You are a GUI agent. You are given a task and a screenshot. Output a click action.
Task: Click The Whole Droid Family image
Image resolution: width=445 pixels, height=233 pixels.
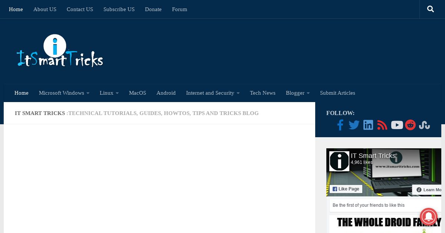[x=385, y=224]
